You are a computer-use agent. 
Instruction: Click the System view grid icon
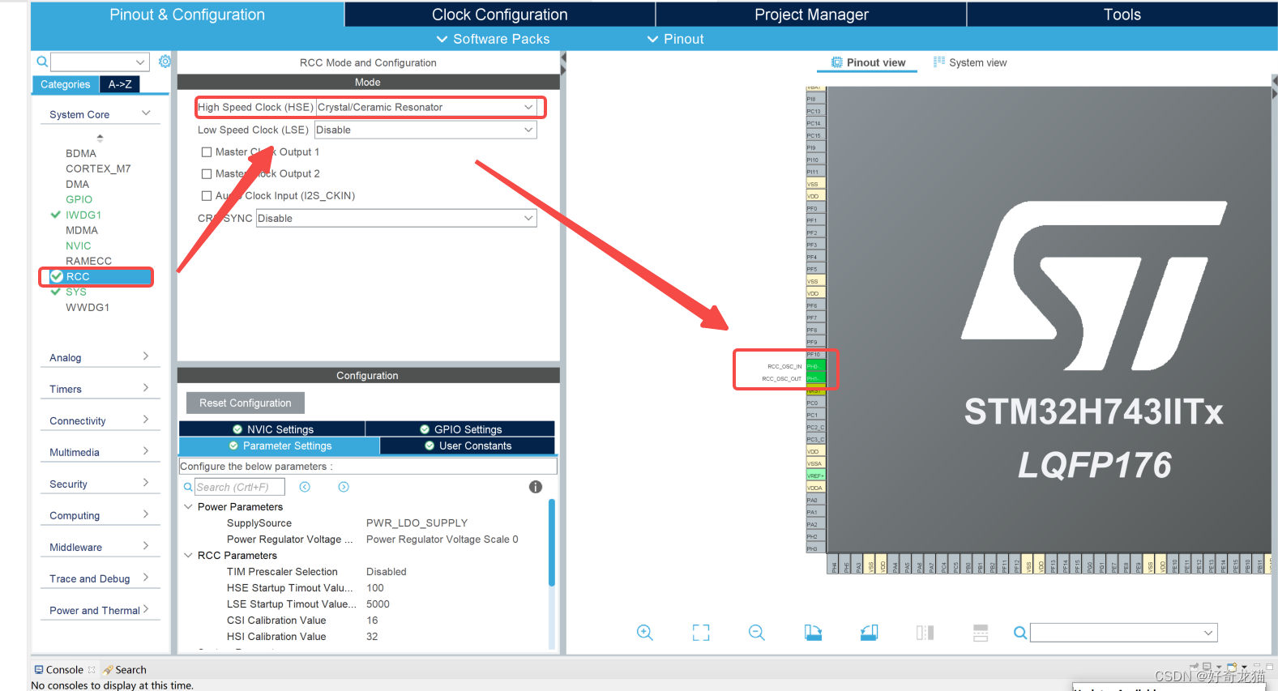[939, 62]
